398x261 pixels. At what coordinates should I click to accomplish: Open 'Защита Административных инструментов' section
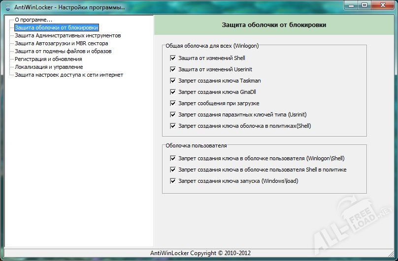click(67, 35)
